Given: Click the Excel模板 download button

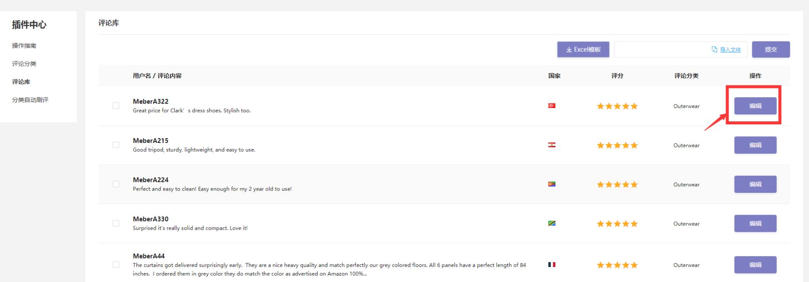Looking at the screenshot, I should pos(583,50).
